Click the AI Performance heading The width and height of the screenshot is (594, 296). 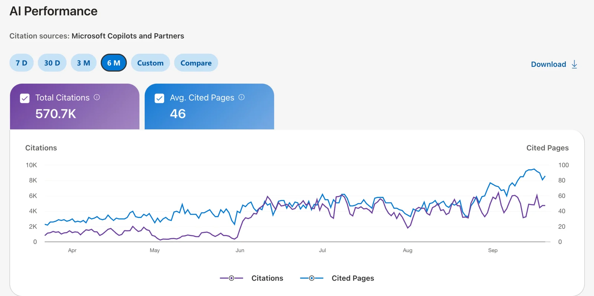point(53,11)
